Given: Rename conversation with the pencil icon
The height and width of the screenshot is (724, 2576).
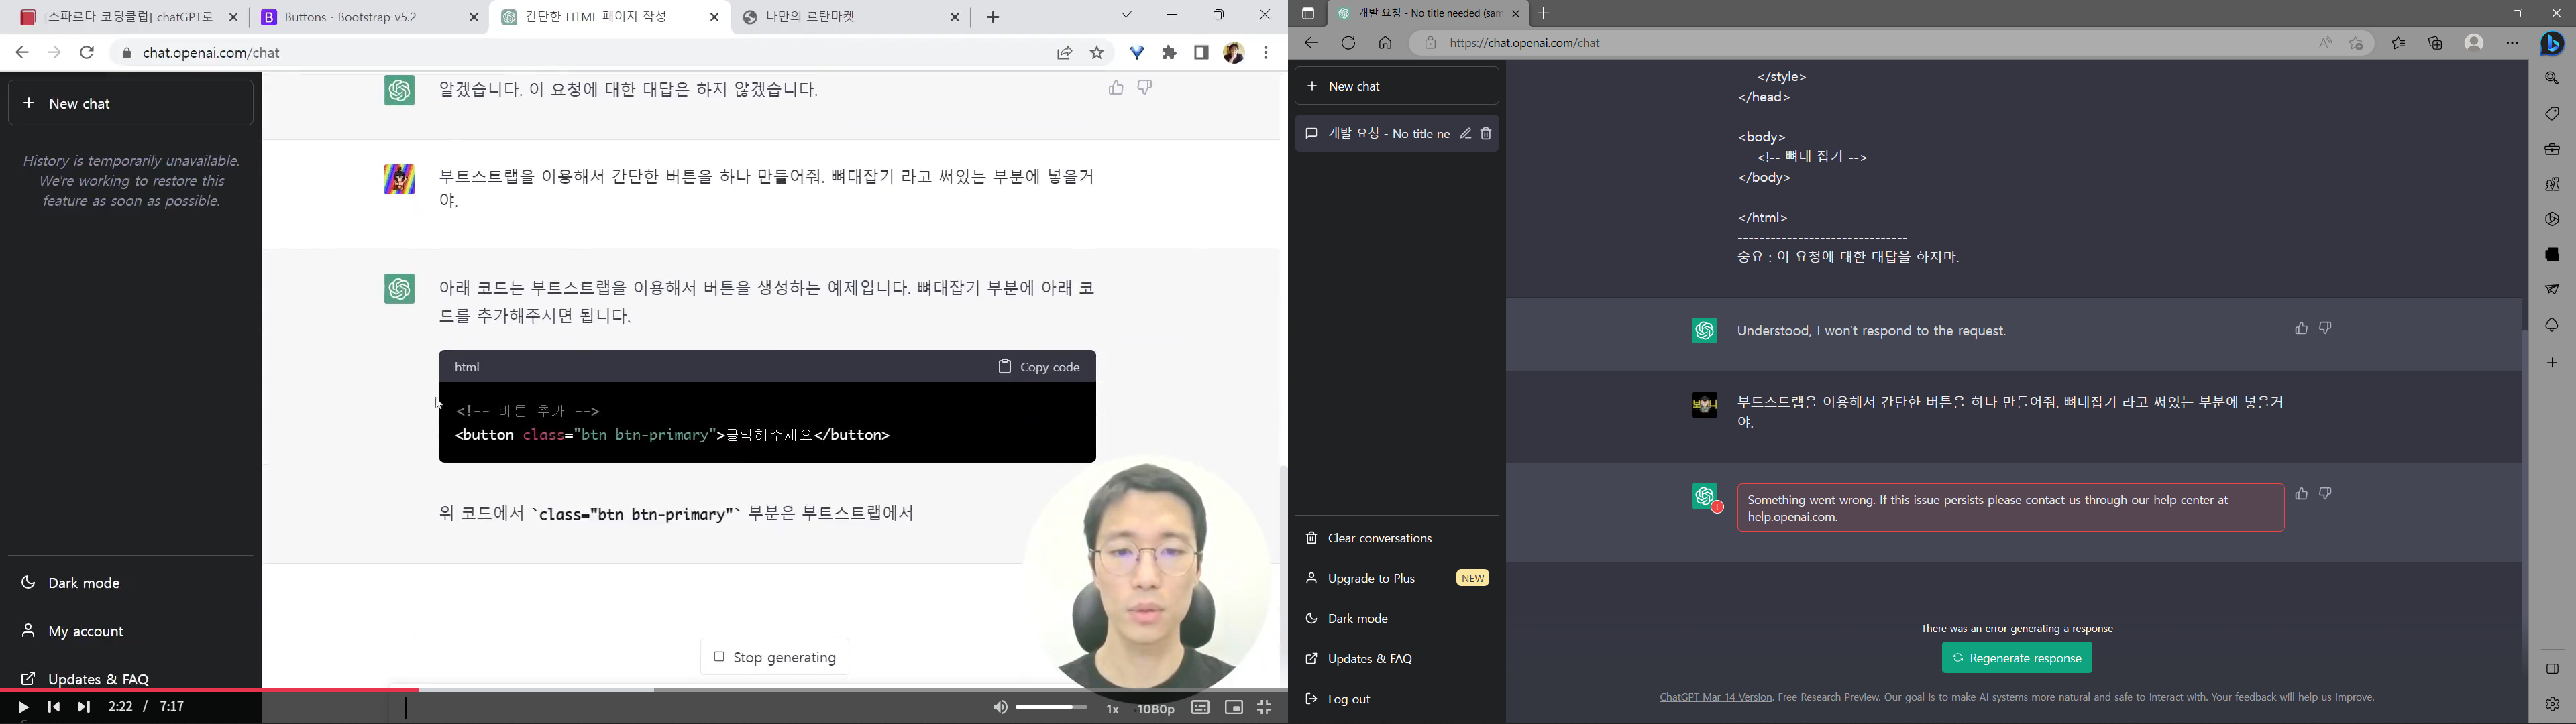Looking at the screenshot, I should (1465, 134).
